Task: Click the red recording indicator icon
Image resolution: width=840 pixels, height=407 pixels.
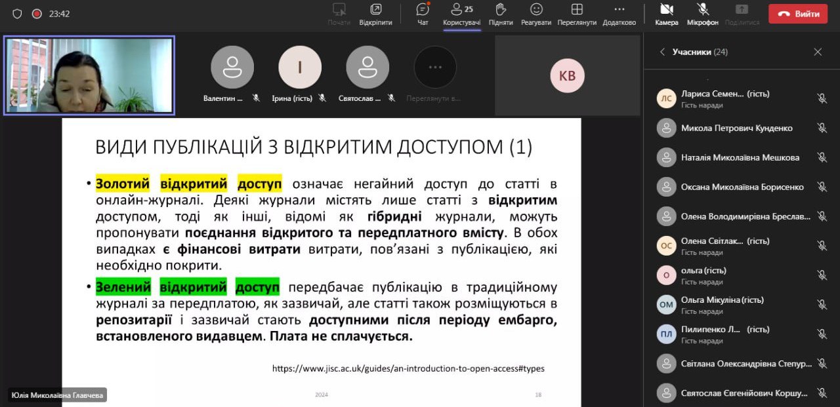Action: (x=37, y=14)
